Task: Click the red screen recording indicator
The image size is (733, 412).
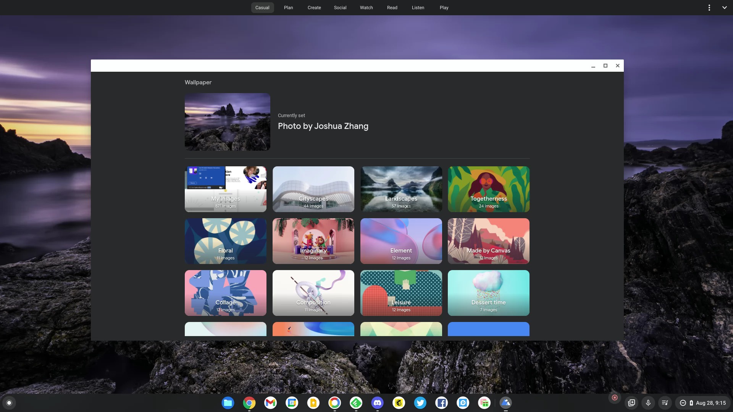Action: coord(615,398)
